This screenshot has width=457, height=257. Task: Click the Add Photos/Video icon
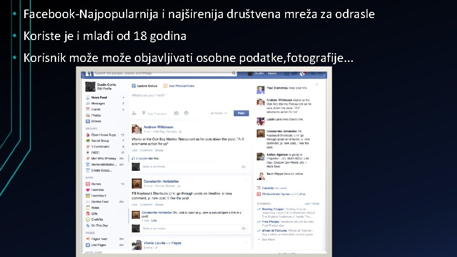tap(165, 86)
